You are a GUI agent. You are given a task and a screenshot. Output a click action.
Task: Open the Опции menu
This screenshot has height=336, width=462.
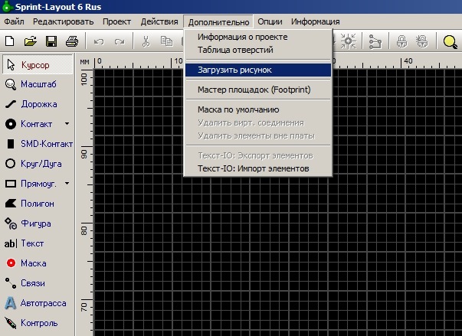(x=270, y=21)
